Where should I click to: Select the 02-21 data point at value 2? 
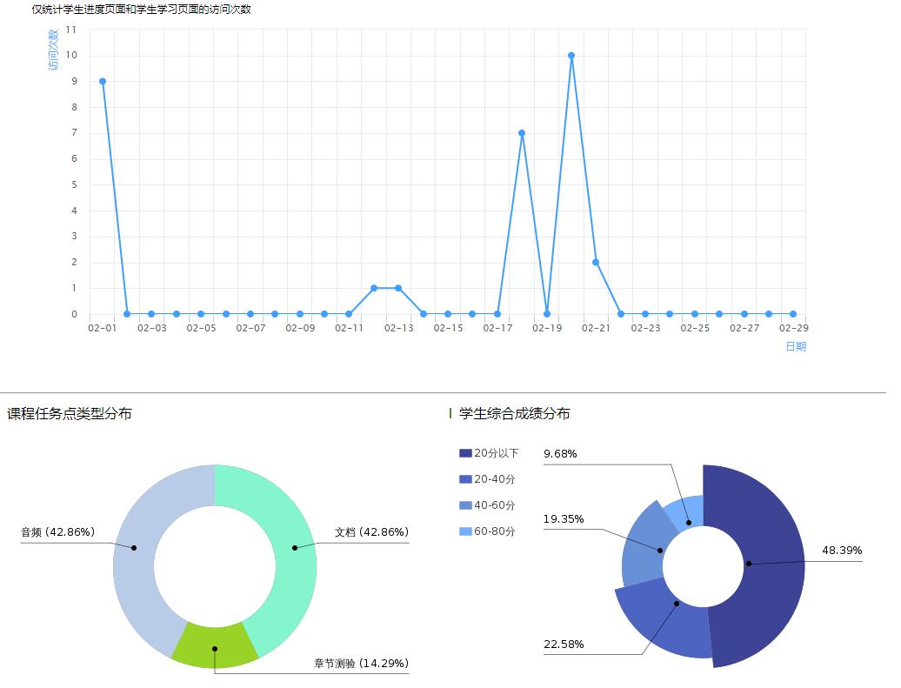point(596,262)
